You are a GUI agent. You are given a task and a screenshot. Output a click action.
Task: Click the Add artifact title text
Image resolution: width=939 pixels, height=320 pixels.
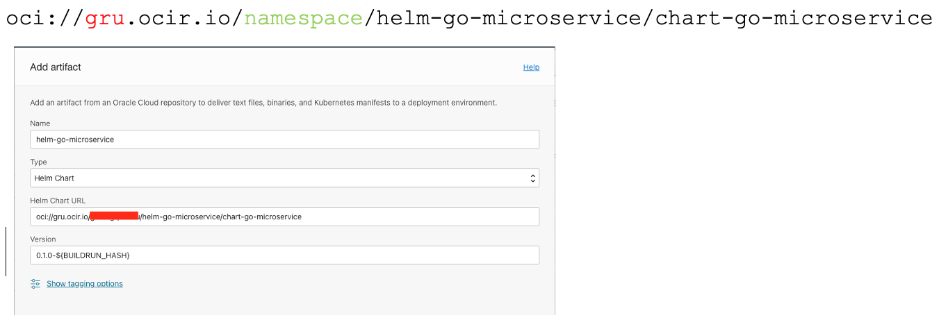(x=56, y=67)
